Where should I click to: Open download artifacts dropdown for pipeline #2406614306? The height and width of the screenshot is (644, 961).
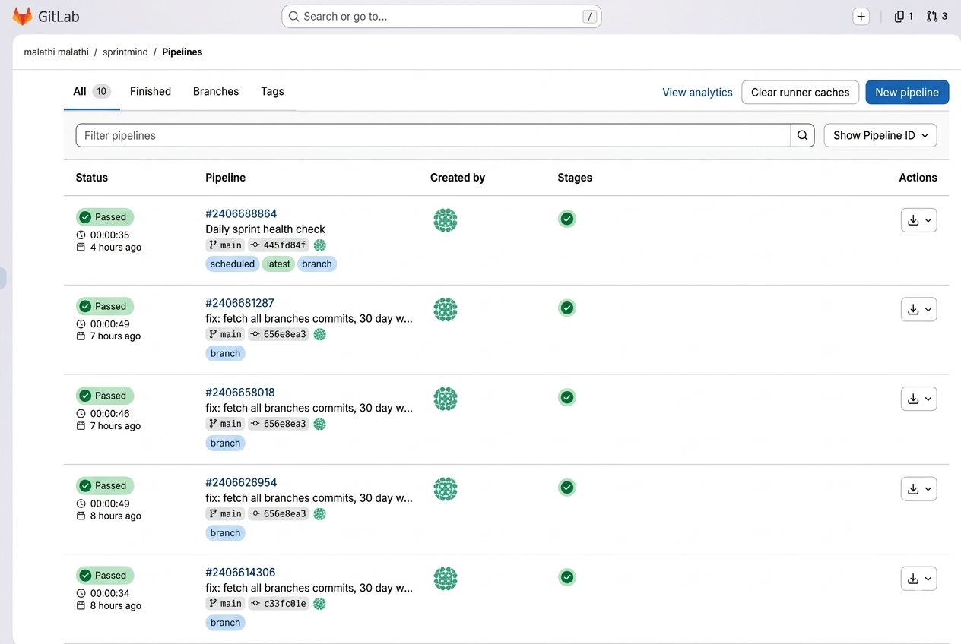pyautogui.click(x=918, y=579)
